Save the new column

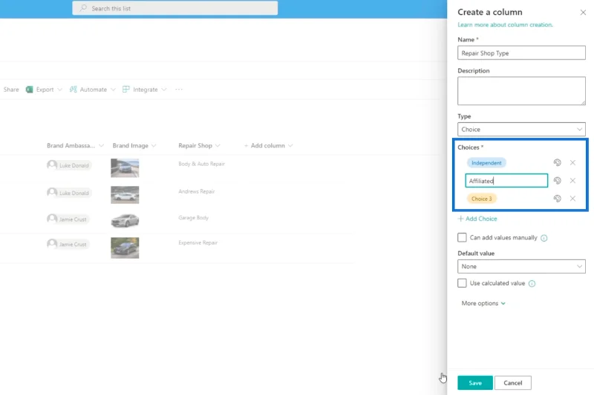pyautogui.click(x=475, y=382)
